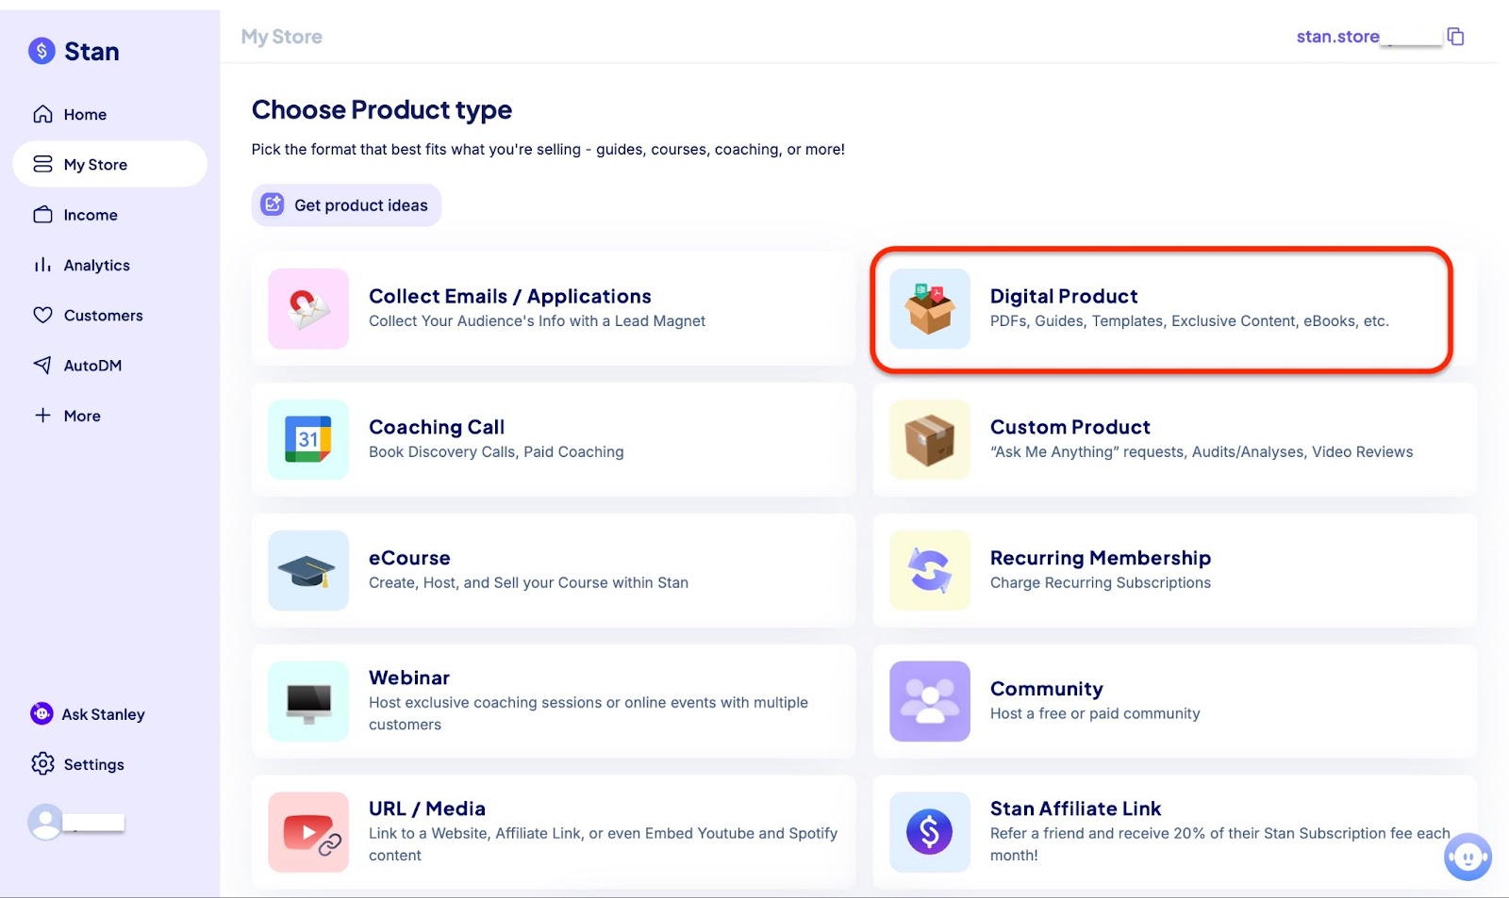The height and width of the screenshot is (898, 1509).
Task: Choose the Community product title
Action: 1047,689
